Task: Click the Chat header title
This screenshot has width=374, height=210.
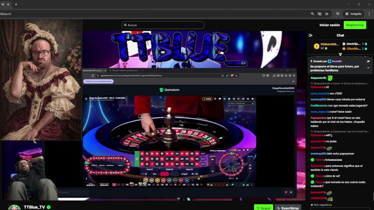Action: coord(340,35)
